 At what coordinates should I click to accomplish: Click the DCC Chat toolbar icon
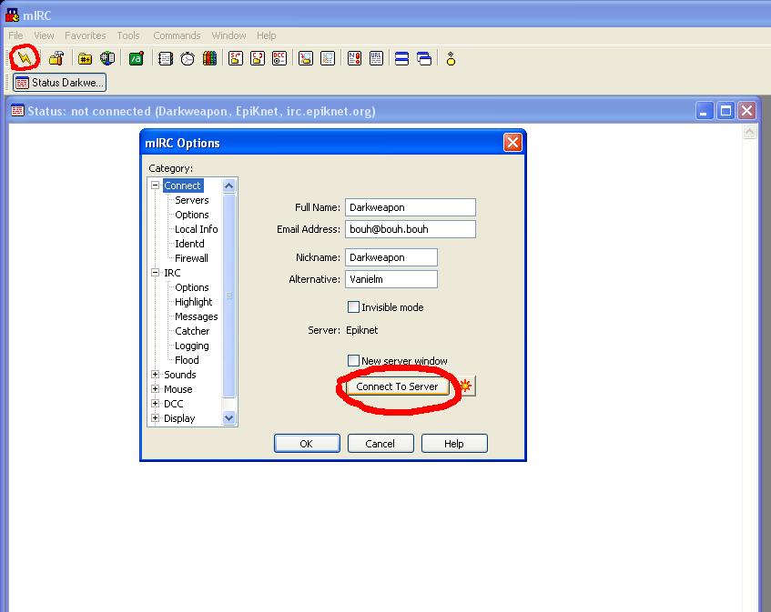coord(258,58)
